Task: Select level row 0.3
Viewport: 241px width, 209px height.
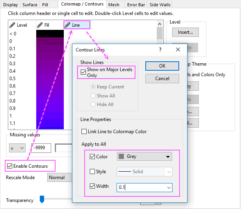Action: tap(13, 64)
